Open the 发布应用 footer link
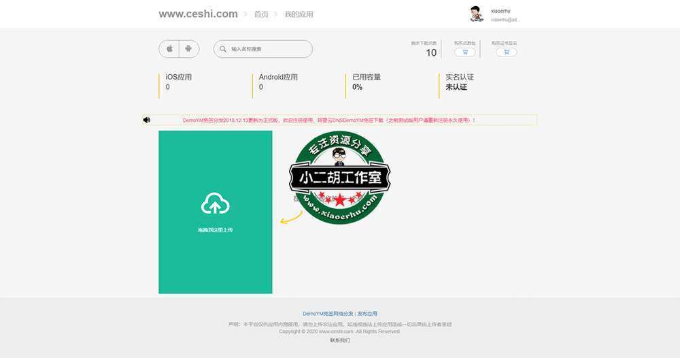Screen dimensions: 680x358 pos(367,314)
